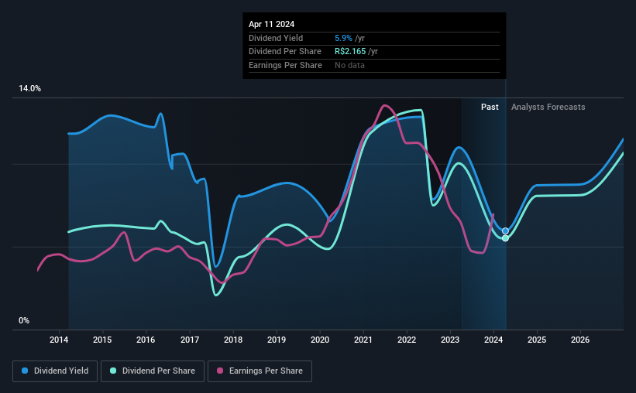This screenshot has height=393, width=636.
Task: Click the '14.0%' y-axis label
Action: click(29, 89)
